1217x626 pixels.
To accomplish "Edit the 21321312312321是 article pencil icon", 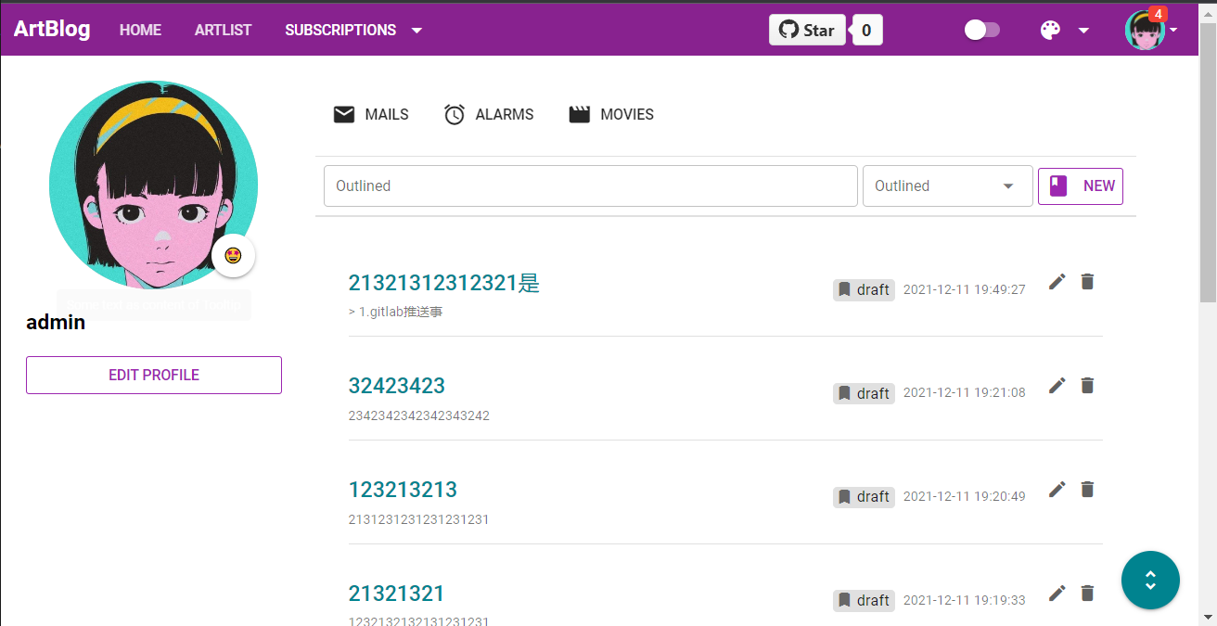I will coord(1057,282).
